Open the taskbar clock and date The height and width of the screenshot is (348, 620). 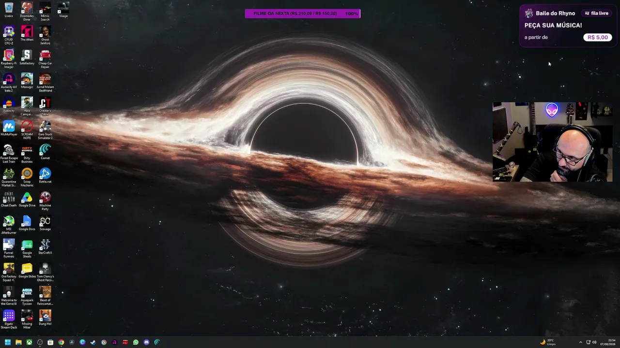click(x=608, y=342)
